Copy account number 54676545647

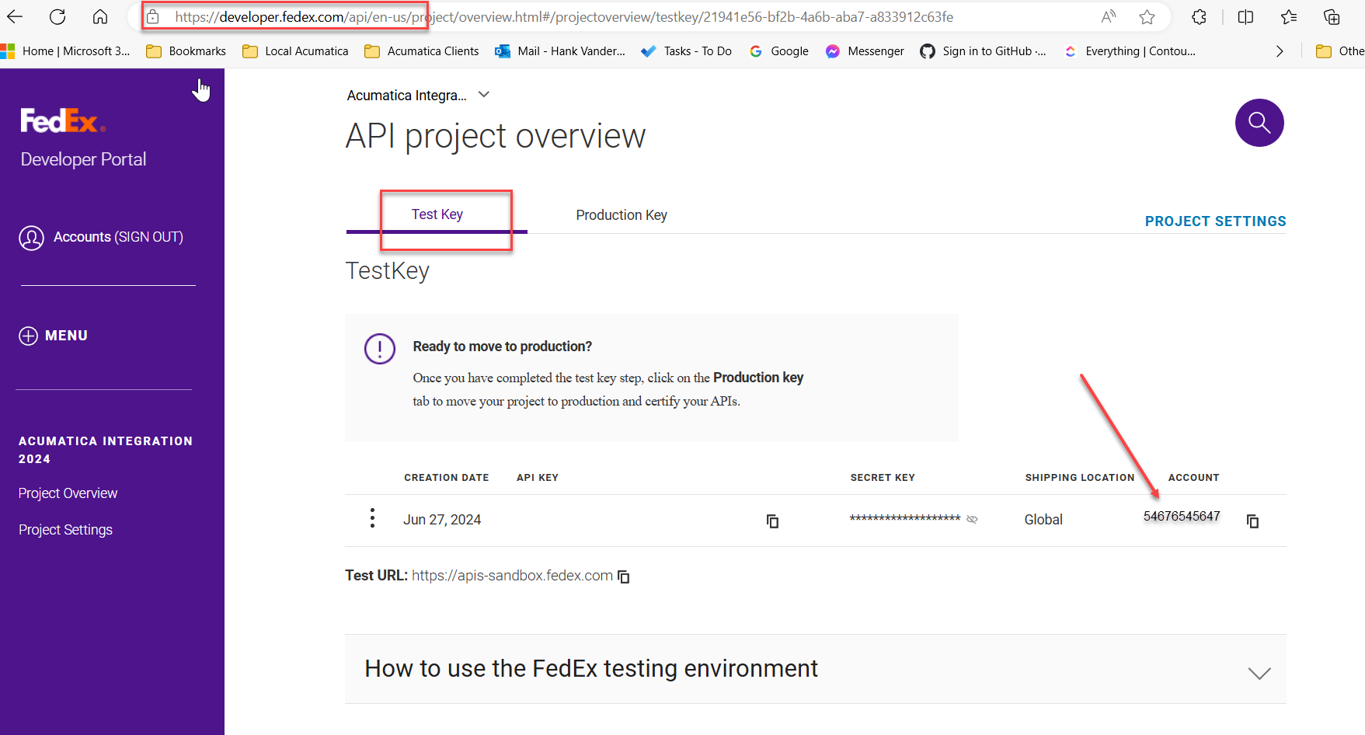1252,521
